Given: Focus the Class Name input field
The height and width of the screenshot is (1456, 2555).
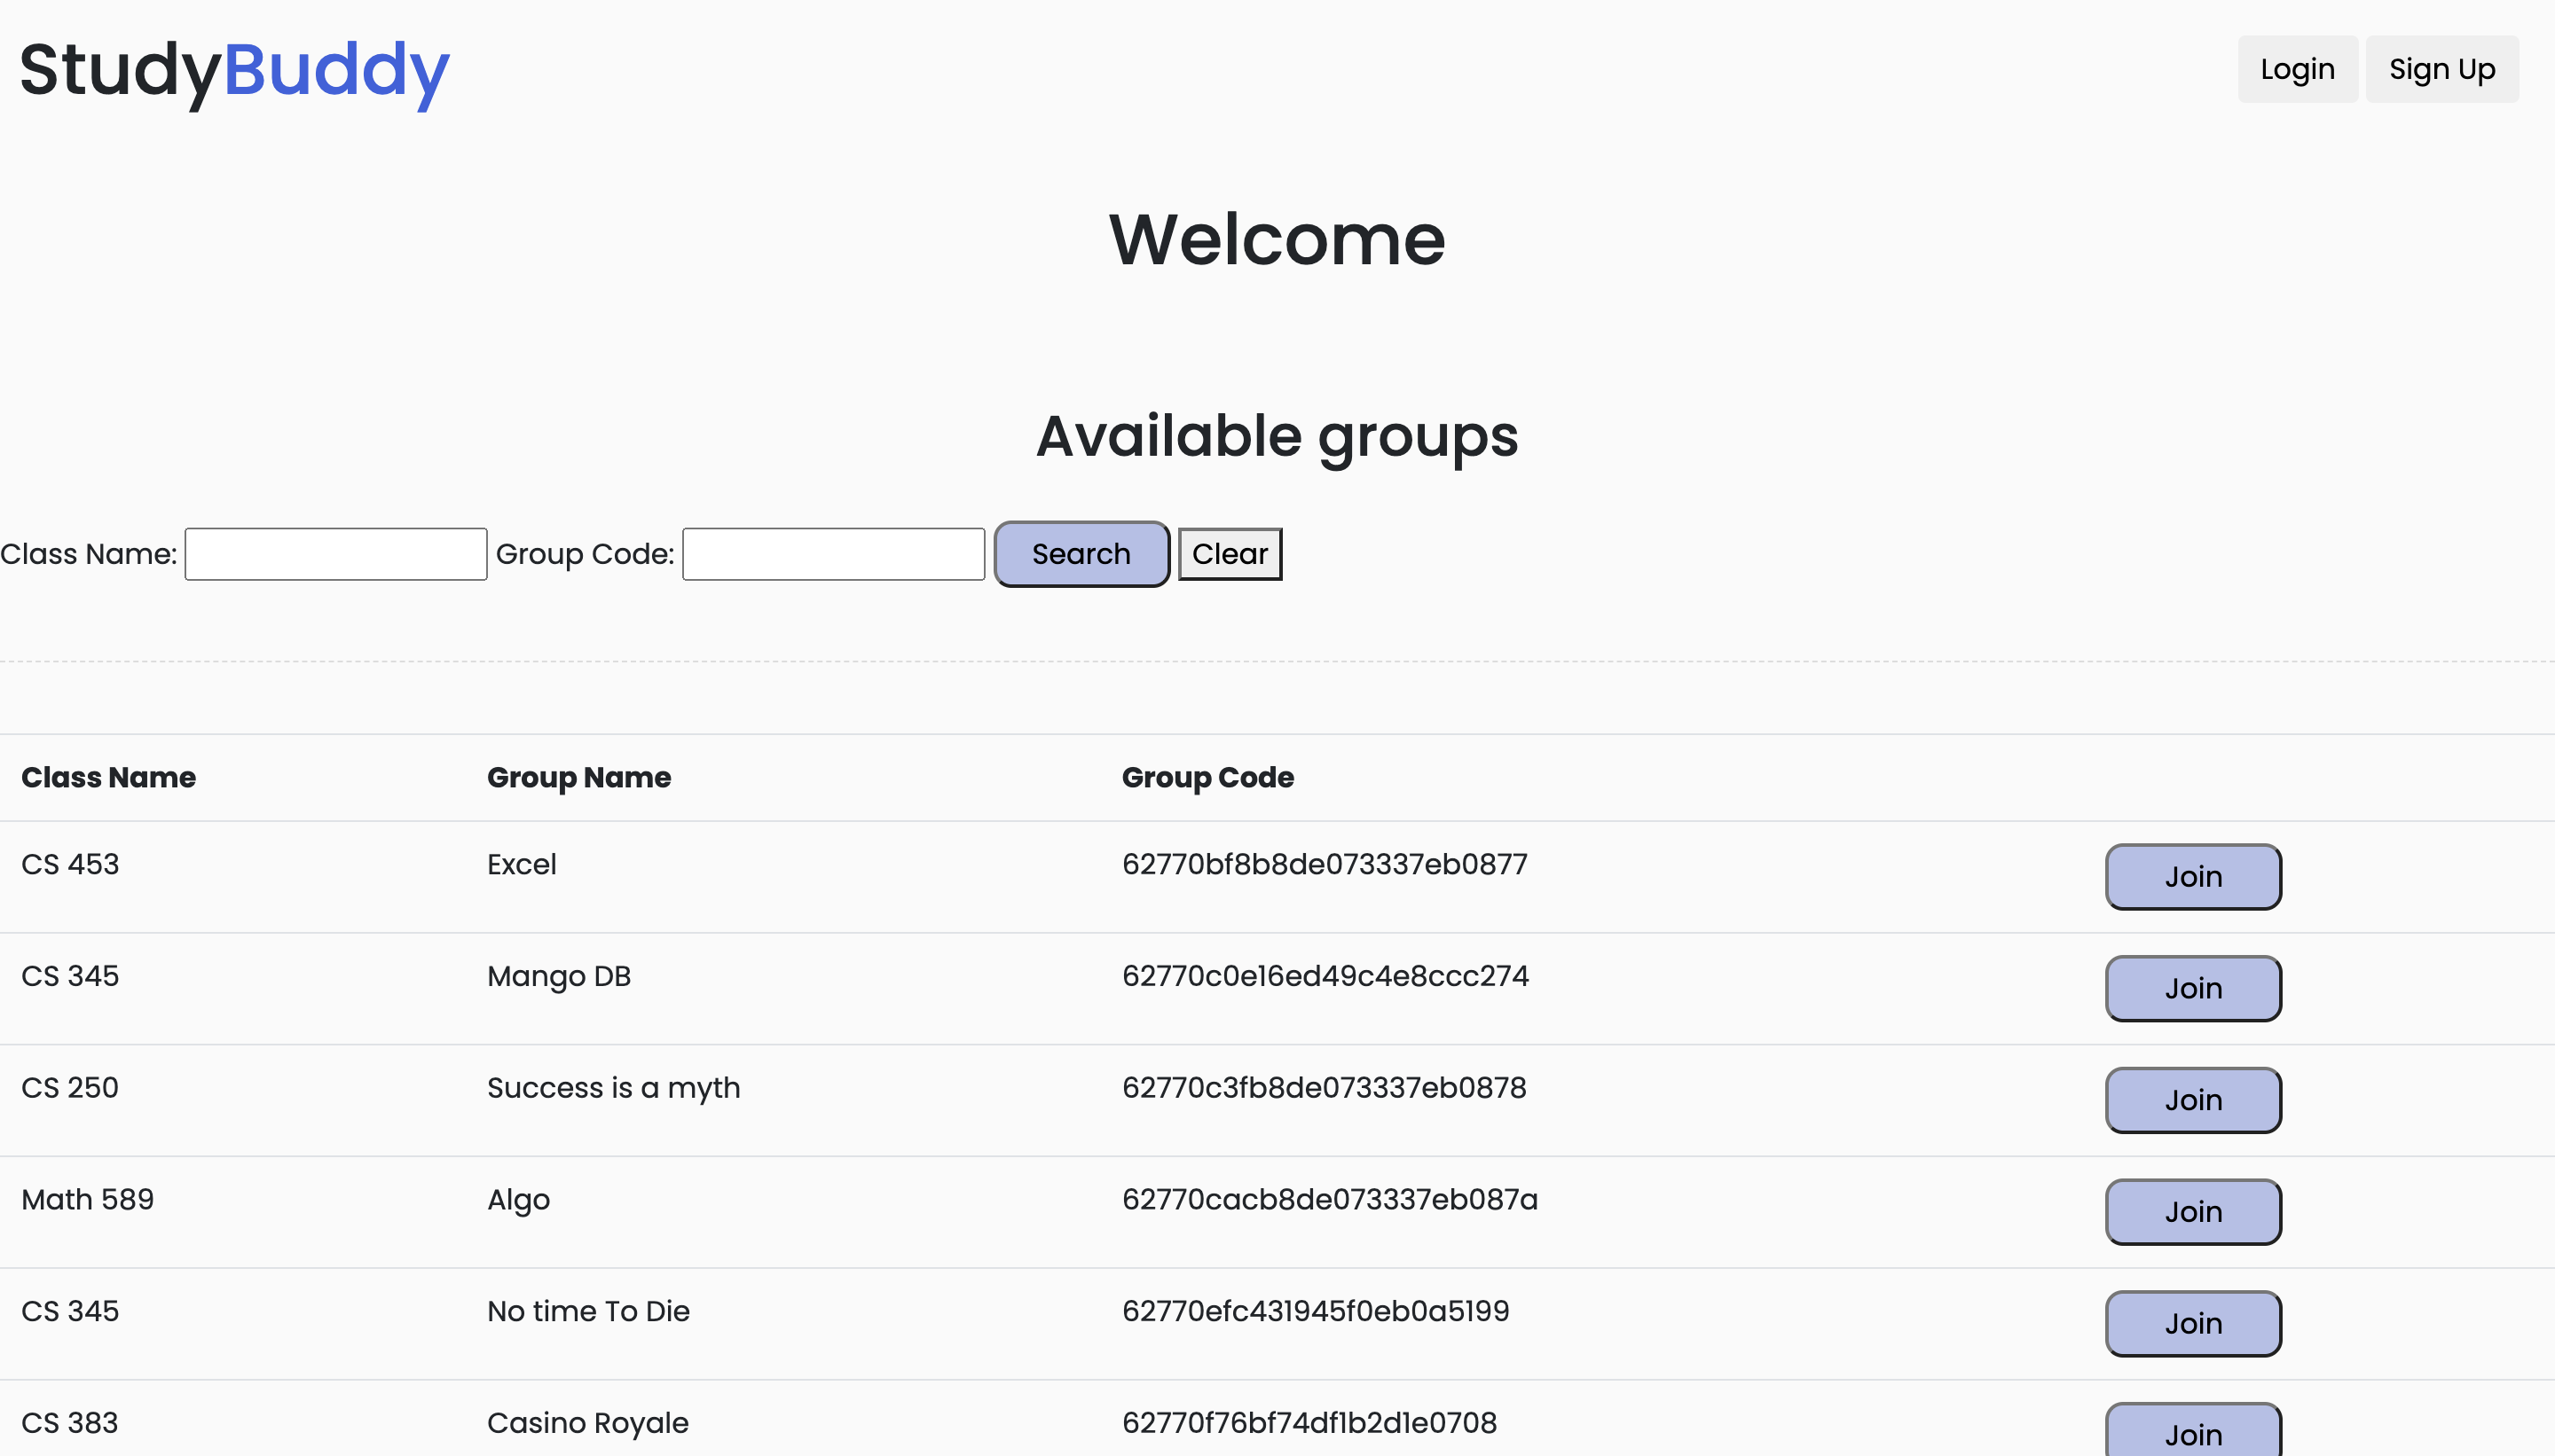Looking at the screenshot, I should pos(335,554).
